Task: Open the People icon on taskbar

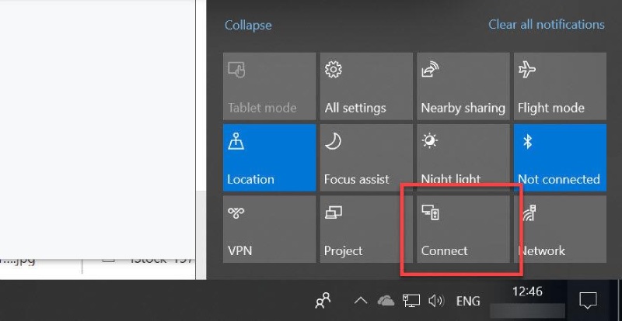Action: (323, 301)
